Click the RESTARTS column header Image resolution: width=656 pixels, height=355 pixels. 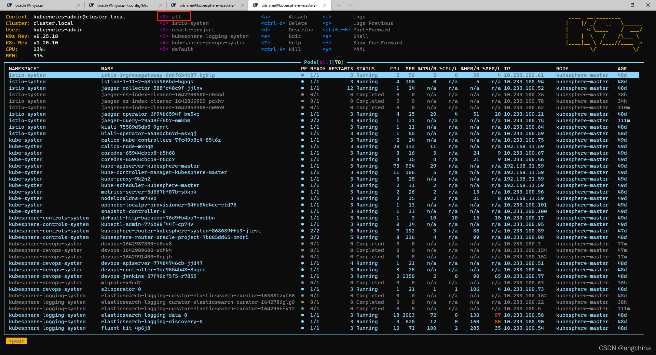[x=341, y=69]
